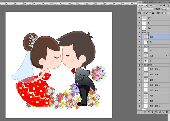Hide 图层 17 layer eye icon
Viewport: 170px width, 121px height.
coord(139,37)
